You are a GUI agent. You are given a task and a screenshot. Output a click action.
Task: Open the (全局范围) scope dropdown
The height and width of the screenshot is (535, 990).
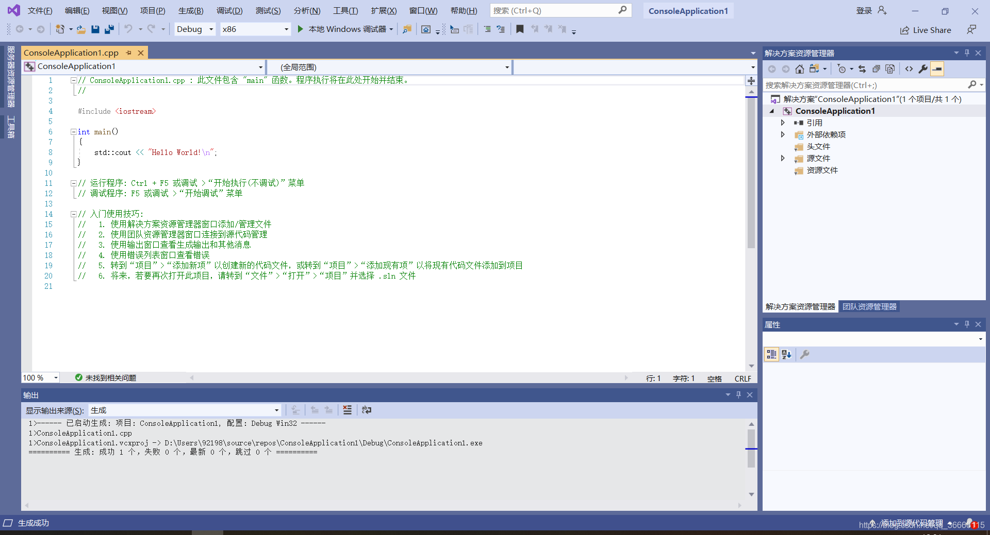pyautogui.click(x=390, y=67)
